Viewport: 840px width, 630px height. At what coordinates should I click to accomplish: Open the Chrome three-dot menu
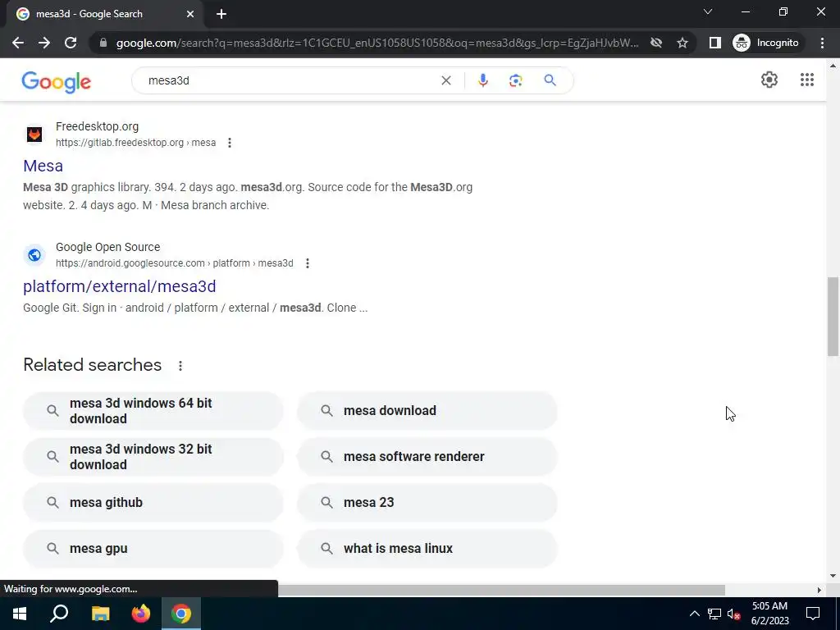coord(822,43)
